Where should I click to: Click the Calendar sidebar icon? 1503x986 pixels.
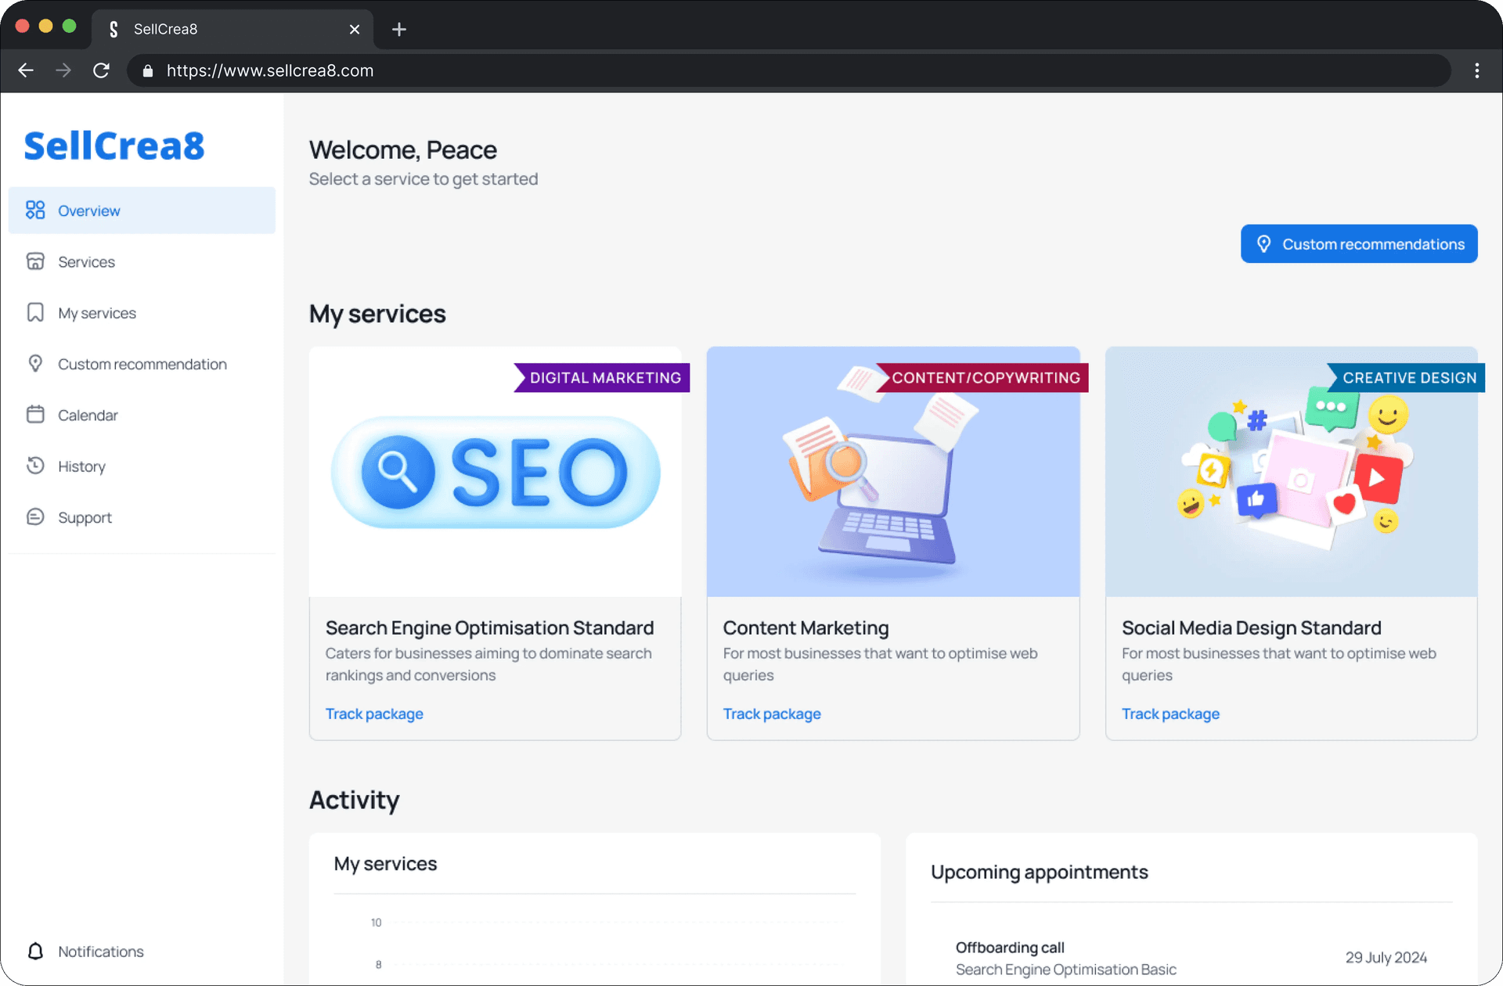click(x=35, y=415)
